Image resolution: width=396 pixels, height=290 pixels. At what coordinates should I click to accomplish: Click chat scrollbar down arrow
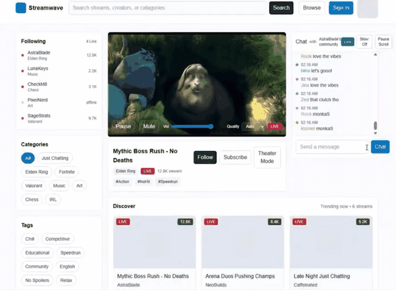pyautogui.click(x=376, y=133)
